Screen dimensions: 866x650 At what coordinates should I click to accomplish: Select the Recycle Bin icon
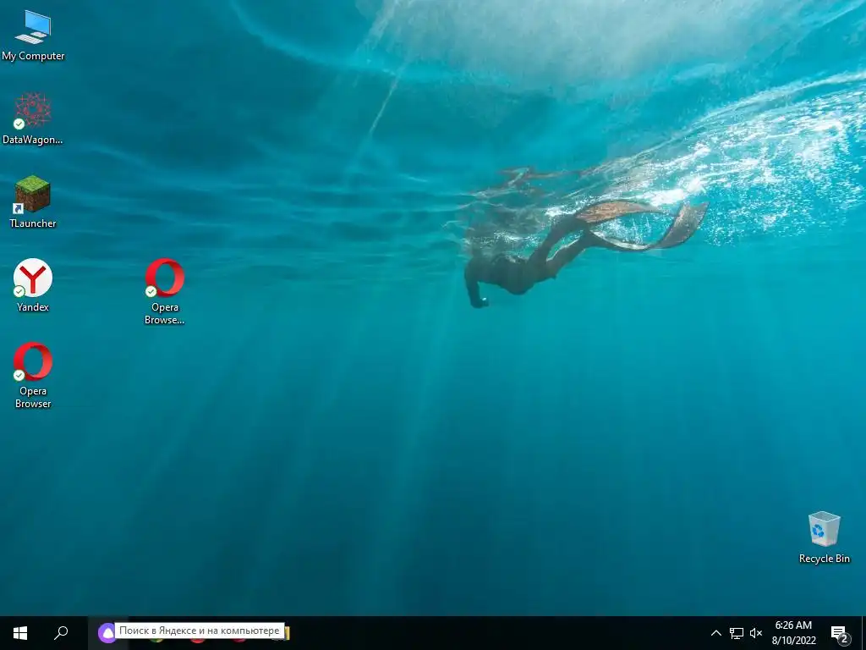click(x=824, y=537)
